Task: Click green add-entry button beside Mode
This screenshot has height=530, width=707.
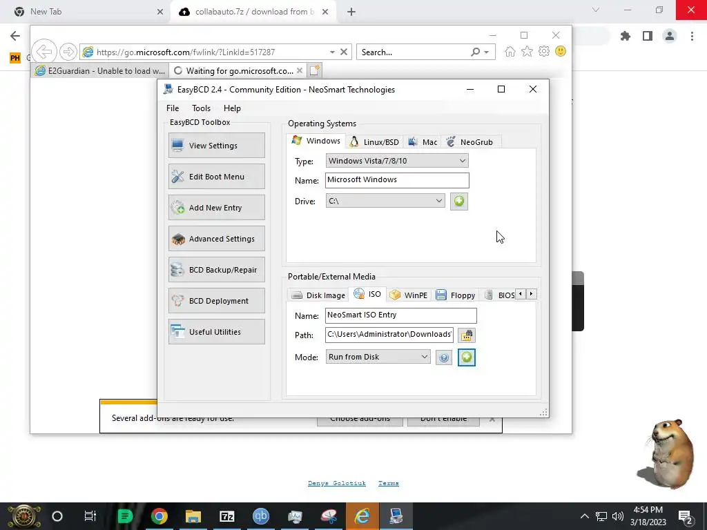Action: tap(467, 357)
